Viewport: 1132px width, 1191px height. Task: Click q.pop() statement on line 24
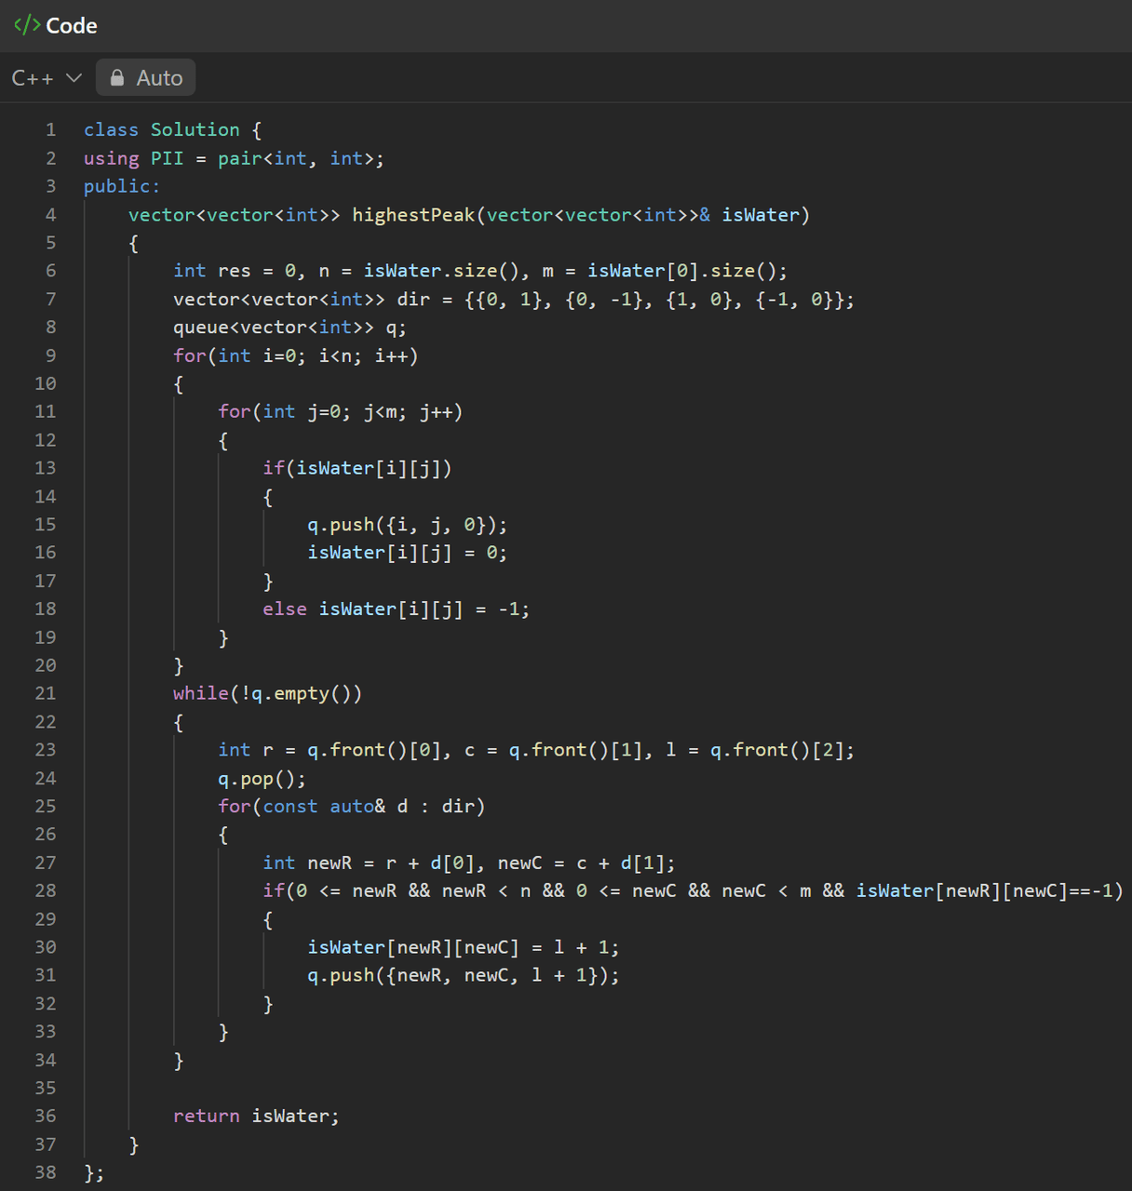click(262, 778)
